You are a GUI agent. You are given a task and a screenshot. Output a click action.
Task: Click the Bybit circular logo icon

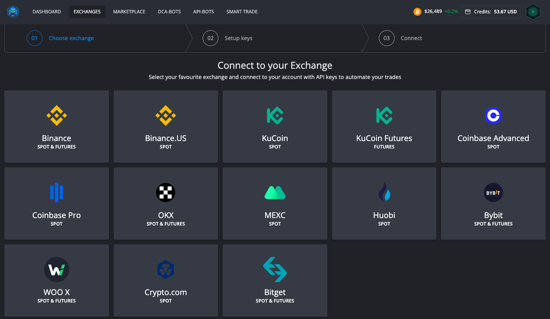[493, 192]
